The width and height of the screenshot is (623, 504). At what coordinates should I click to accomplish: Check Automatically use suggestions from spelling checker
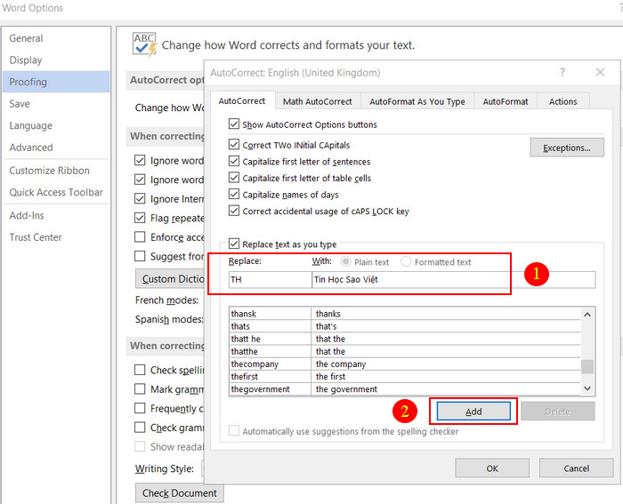pyautogui.click(x=234, y=430)
